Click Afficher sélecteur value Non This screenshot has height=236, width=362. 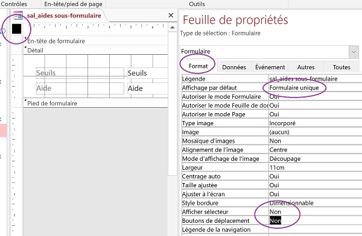pyautogui.click(x=316, y=212)
